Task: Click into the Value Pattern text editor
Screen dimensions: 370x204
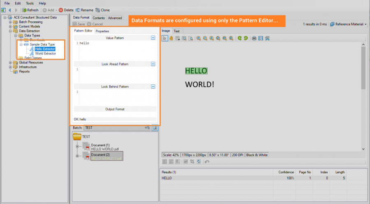Action: [x=118, y=50]
